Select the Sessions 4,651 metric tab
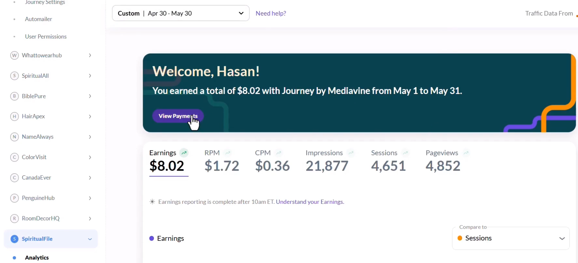The image size is (578, 263). click(x=390, y=161)
